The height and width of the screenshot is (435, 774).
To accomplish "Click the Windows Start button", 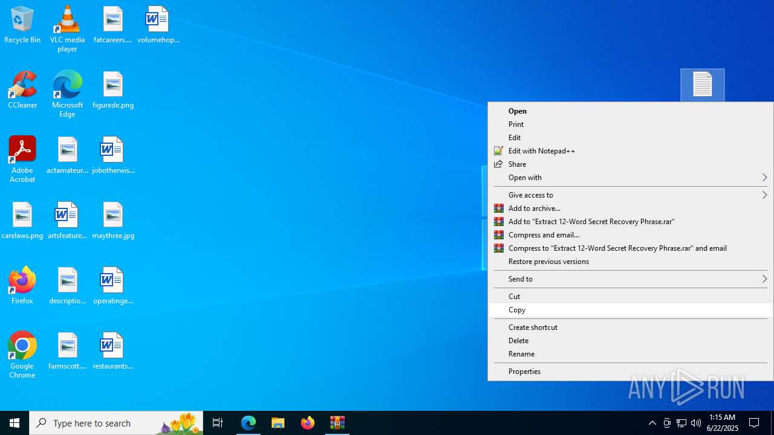I will (15, 423).
